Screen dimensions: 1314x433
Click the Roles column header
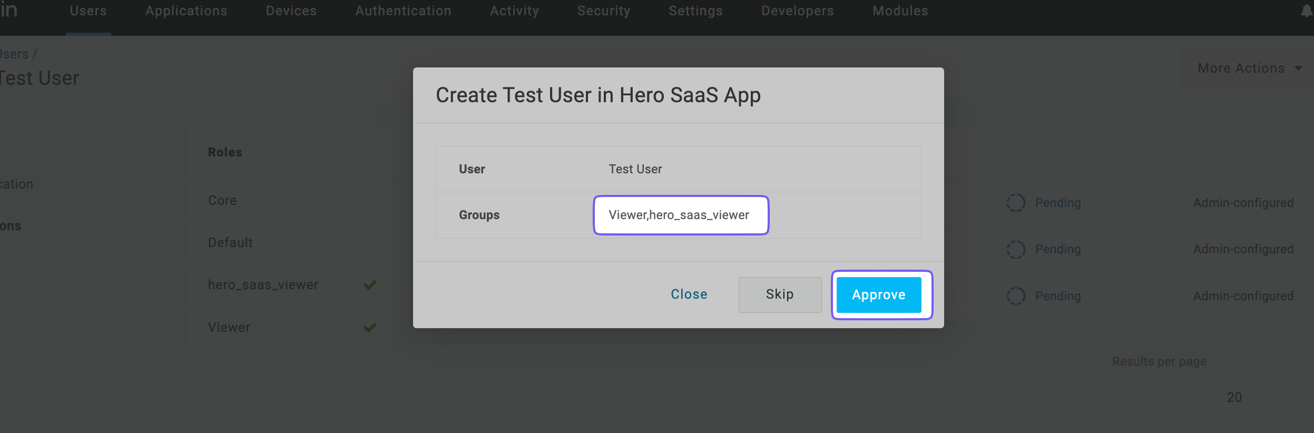point(225,152)
